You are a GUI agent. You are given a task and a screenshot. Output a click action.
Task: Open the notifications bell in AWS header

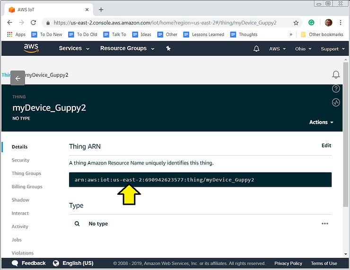pyautogui.click(x=256, y=49)
